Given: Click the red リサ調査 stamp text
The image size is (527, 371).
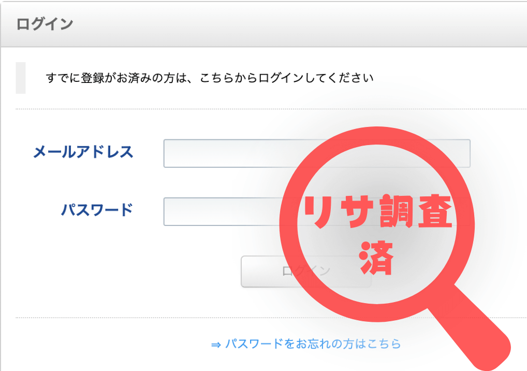Looking at the screenshot, I should point(377,212).
